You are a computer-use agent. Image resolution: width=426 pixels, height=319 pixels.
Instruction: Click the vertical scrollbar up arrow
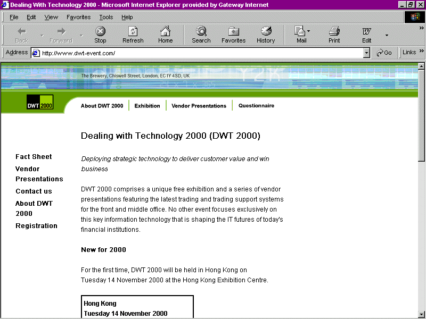[421, 66]
